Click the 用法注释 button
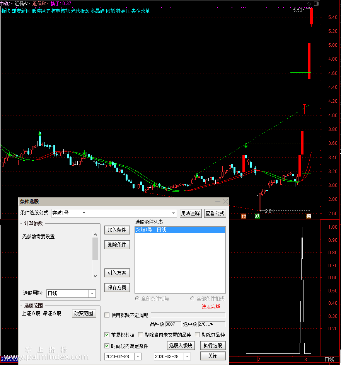Screen dimensions: 341x365 (x=191, y=213)
